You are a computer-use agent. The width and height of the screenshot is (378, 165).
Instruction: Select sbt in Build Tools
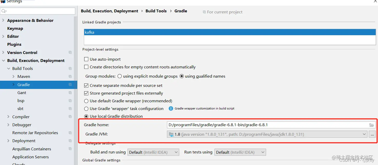(x=21, y=109)
